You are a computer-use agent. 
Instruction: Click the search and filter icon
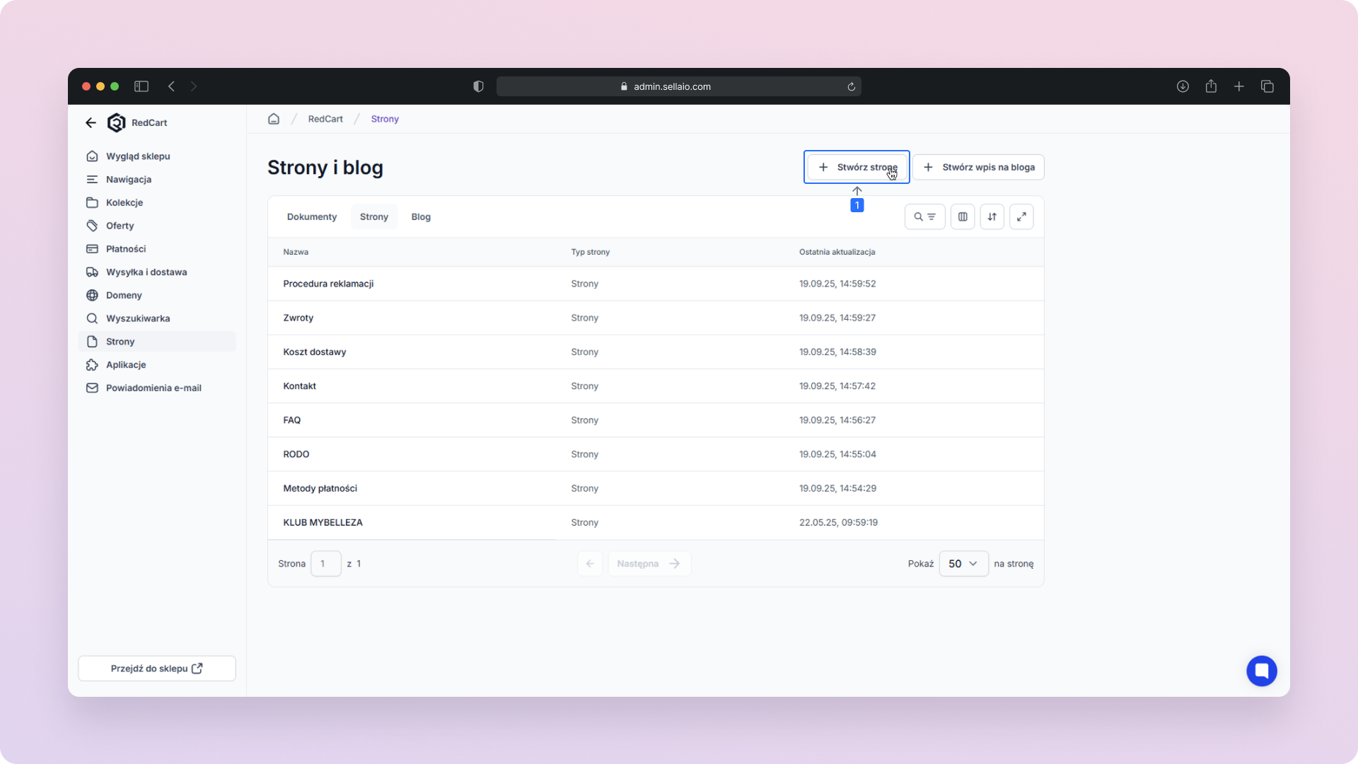click(924, 216)
